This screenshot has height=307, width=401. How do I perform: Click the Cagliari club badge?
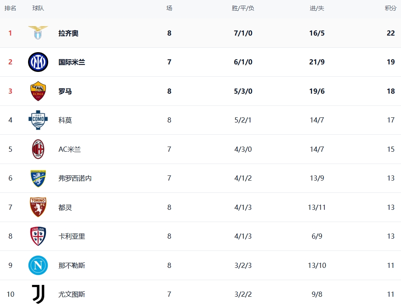click(38, 236)
